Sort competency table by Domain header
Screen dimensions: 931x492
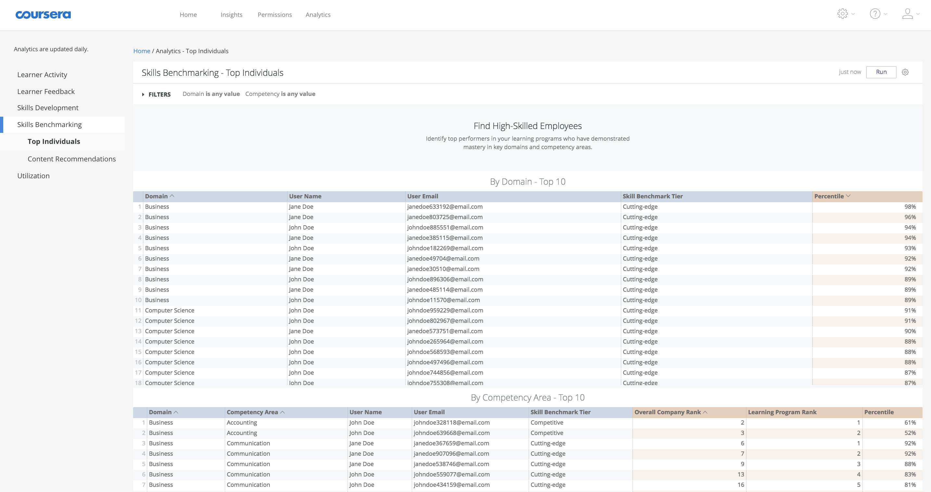click(x=160, y=412)
